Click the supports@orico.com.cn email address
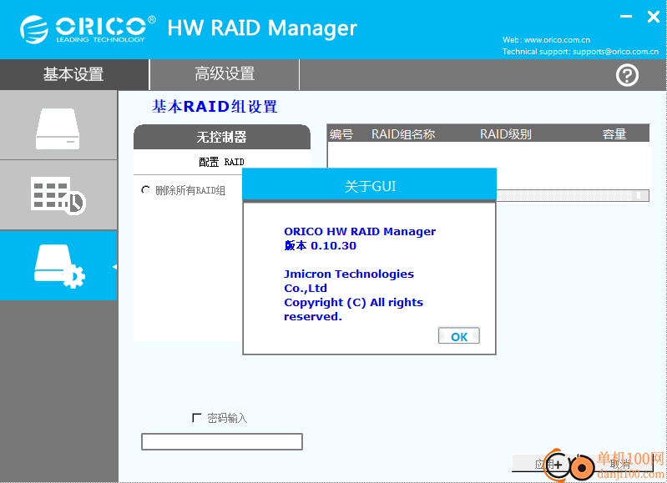This screenshot has height=483, width=667. pyautogui.click(x=615, y=52)
